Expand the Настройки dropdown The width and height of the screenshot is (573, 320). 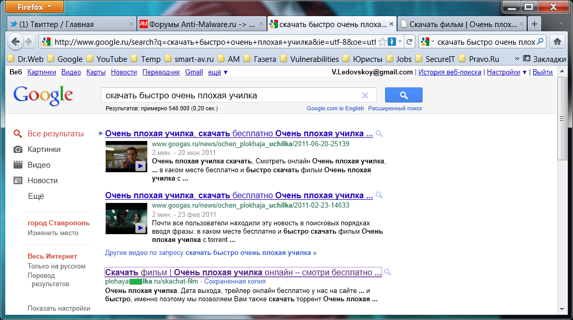coord(506,72)
